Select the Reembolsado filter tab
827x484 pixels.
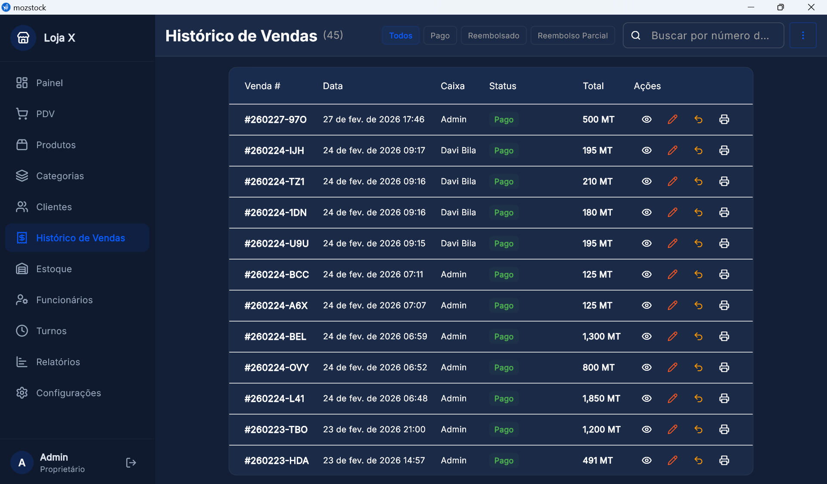tap(493, 35)
